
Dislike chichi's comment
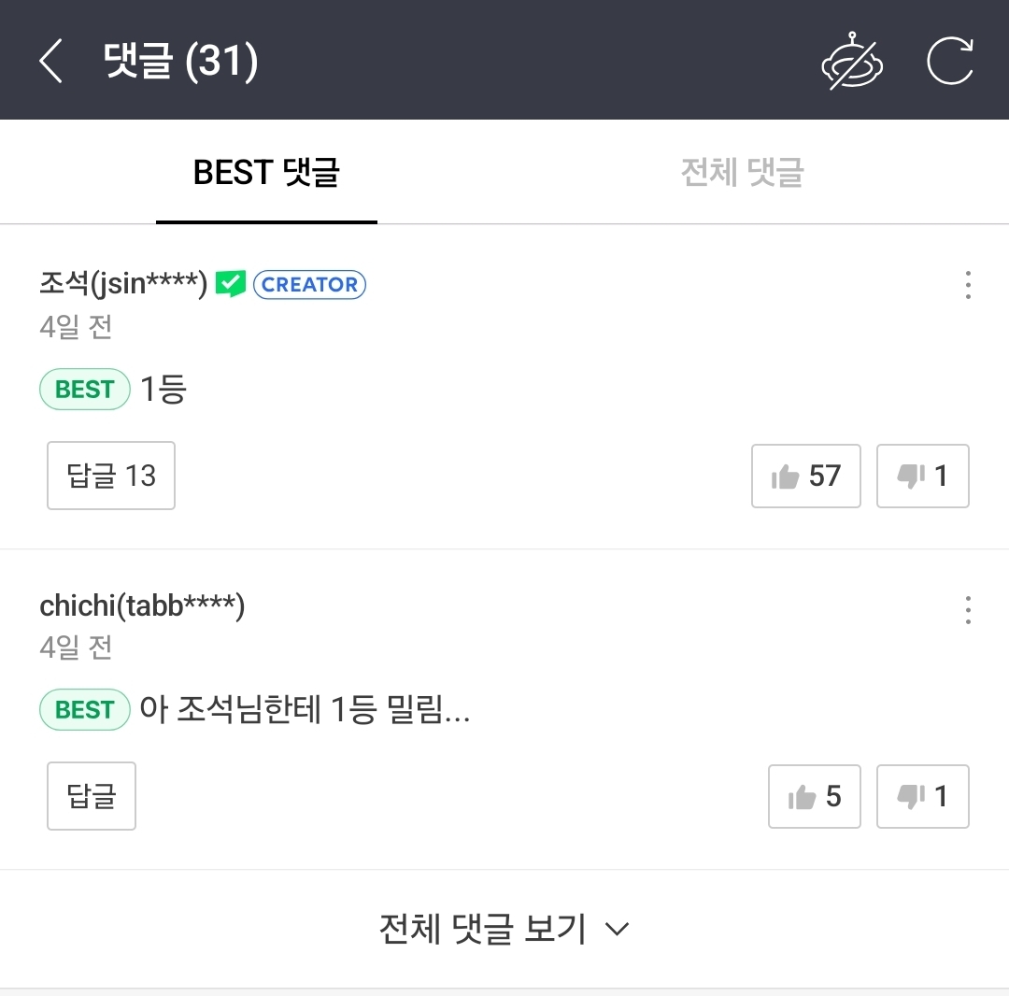tap(922, 797)
